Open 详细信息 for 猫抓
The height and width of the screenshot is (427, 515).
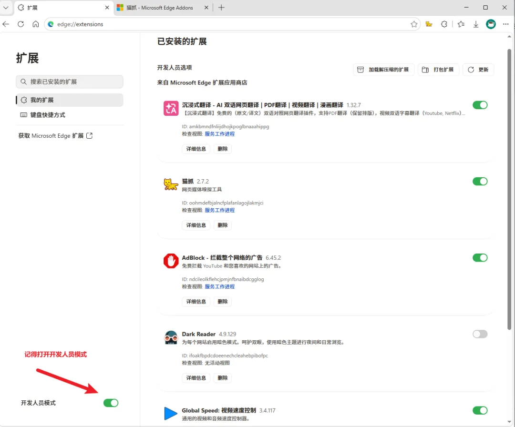click(x=196, y=225)
